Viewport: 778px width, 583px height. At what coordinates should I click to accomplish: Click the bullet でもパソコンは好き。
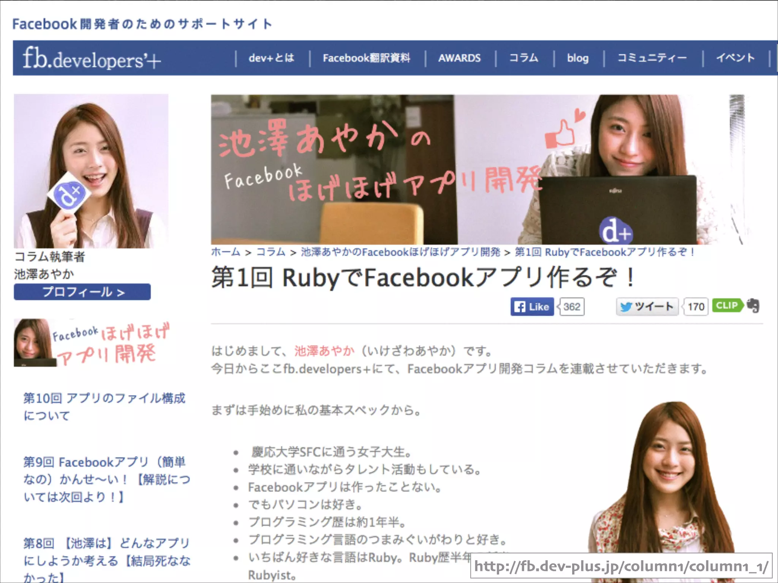click(305, 504)
